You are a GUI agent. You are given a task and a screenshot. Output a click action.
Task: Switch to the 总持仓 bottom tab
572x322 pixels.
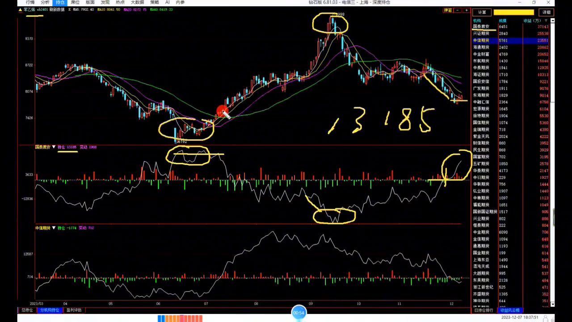27,310
